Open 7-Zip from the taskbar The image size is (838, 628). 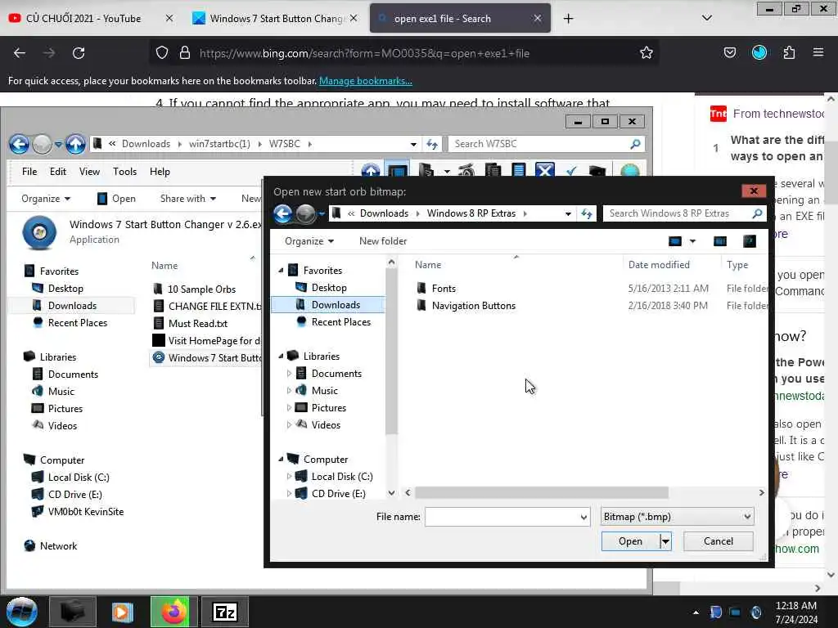tap(225, 612)
